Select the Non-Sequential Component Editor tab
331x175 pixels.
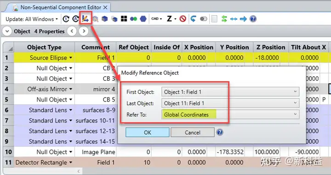click(57, 7)
